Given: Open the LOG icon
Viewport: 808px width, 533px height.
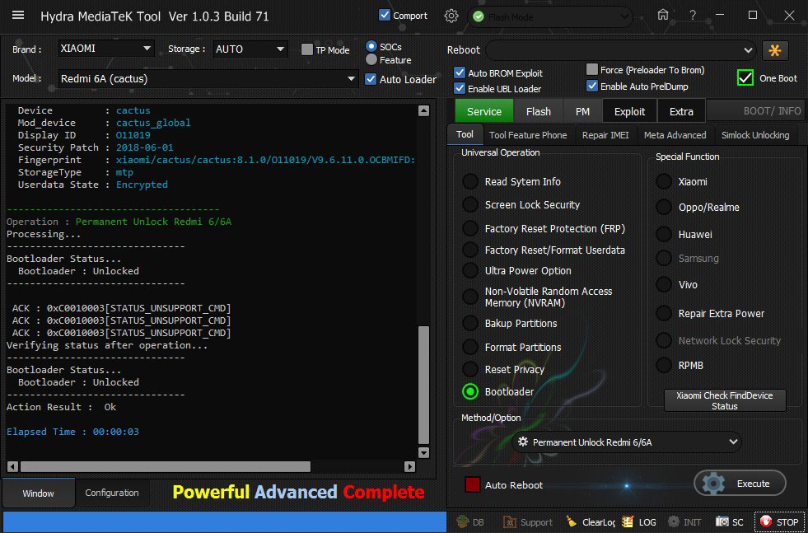Looking at the screenshot, I should click(x=639, y=522).
